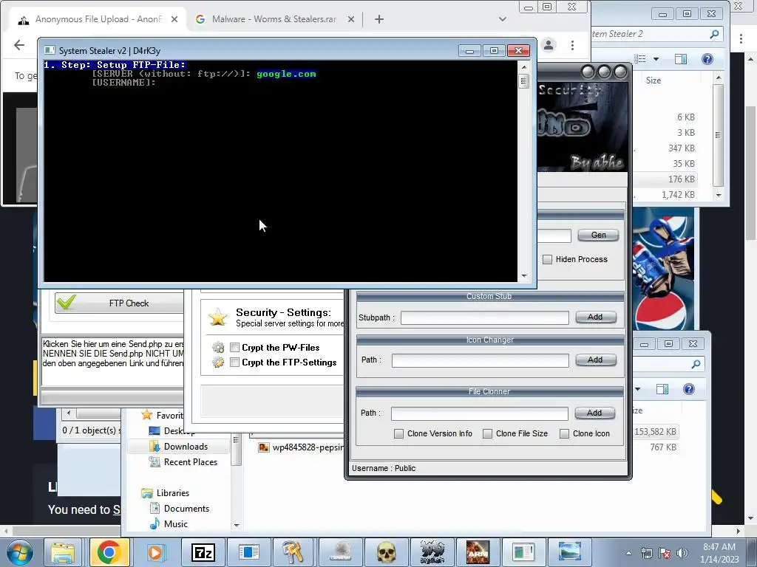
Task: Open Windows Explorer from the taskbar
Action: click(x=64, y=552)
